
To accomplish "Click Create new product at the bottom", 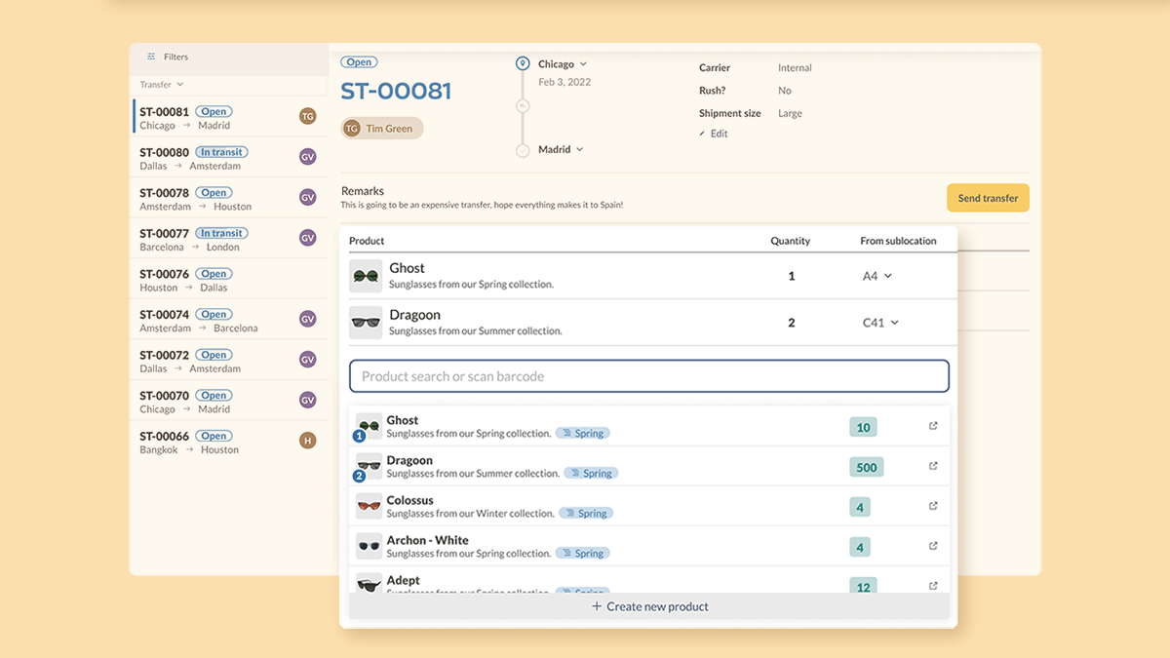I will (x=648, y=605).
